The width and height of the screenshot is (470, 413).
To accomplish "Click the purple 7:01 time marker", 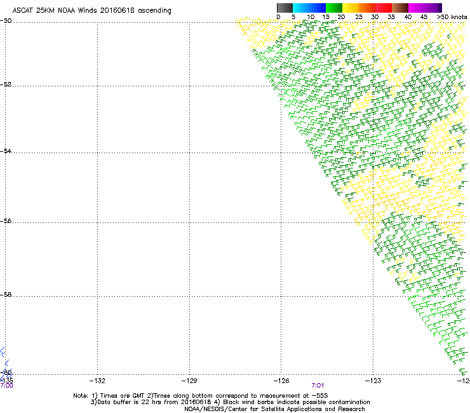I will (318, 386).
